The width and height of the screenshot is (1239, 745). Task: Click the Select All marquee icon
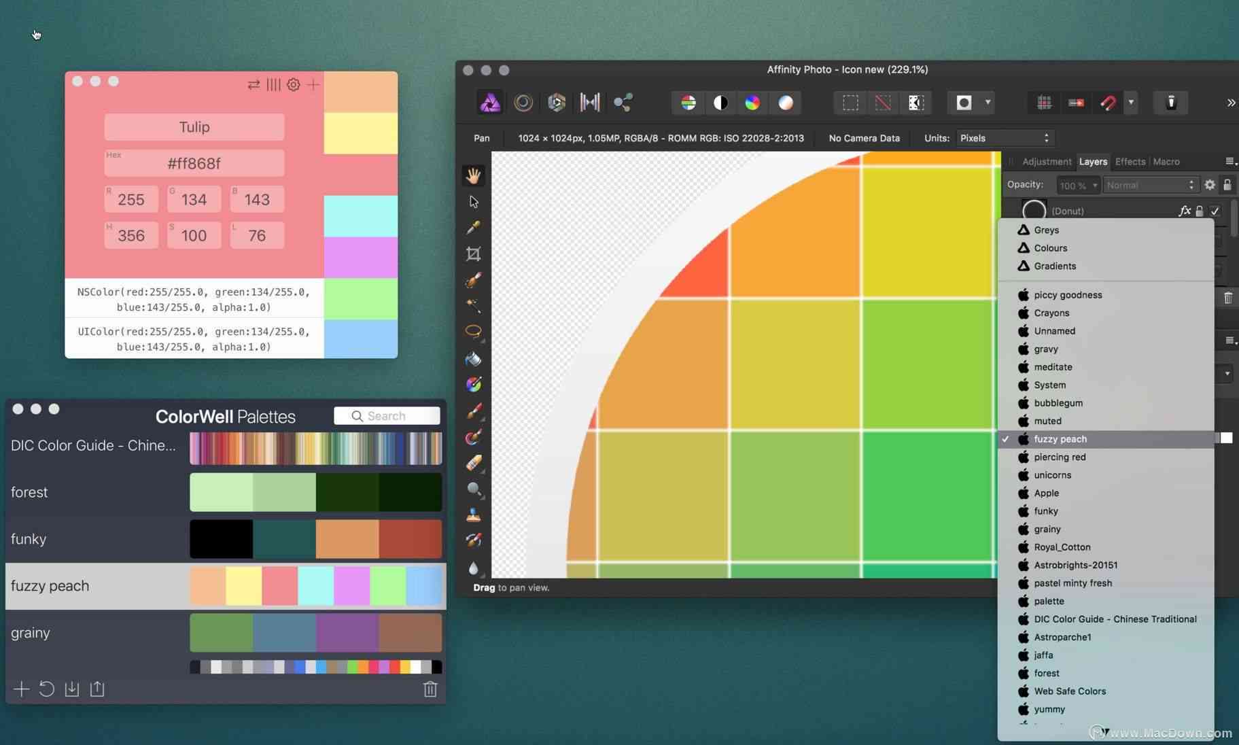point(850,103)
